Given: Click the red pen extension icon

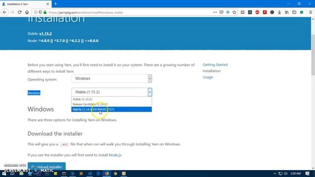Looking at the screenshot, I should [x=265, y=12].
